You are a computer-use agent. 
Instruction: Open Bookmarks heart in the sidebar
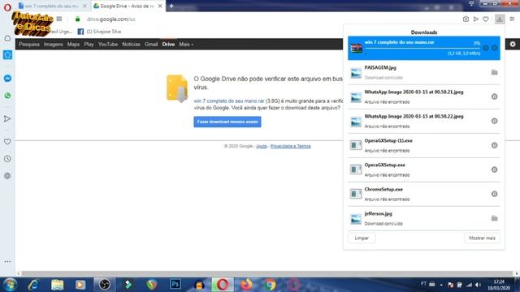click(7, 142)
